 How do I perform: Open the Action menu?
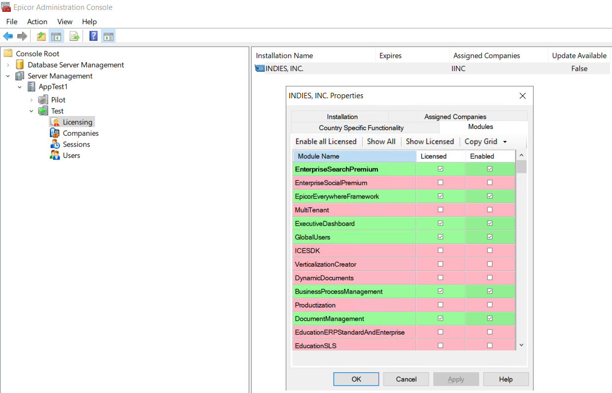37,22
